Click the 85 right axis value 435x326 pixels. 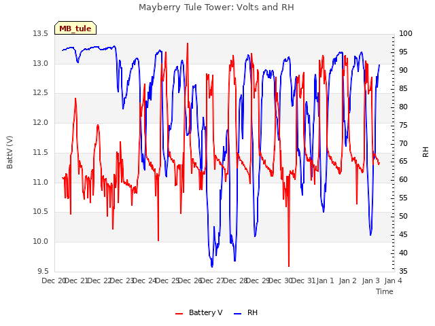click(x=403, y=88)
